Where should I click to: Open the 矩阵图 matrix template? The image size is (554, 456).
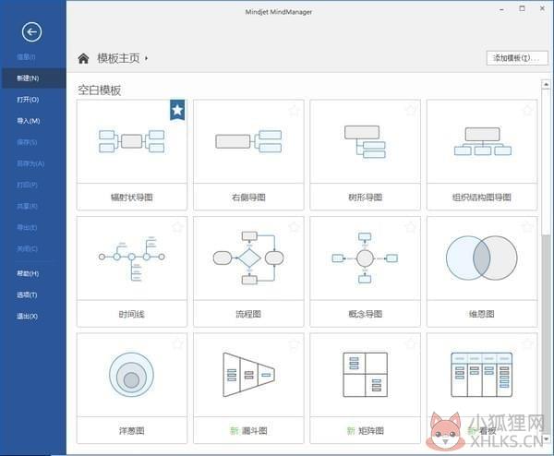pyautogui.click(x=366, y=389)
